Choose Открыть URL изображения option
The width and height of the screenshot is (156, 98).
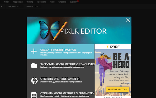(x=61, y=80)
